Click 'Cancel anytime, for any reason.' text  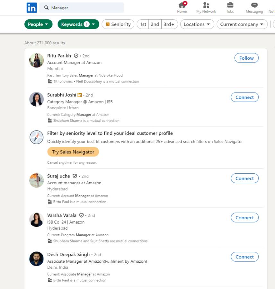[x=72, y=162]
